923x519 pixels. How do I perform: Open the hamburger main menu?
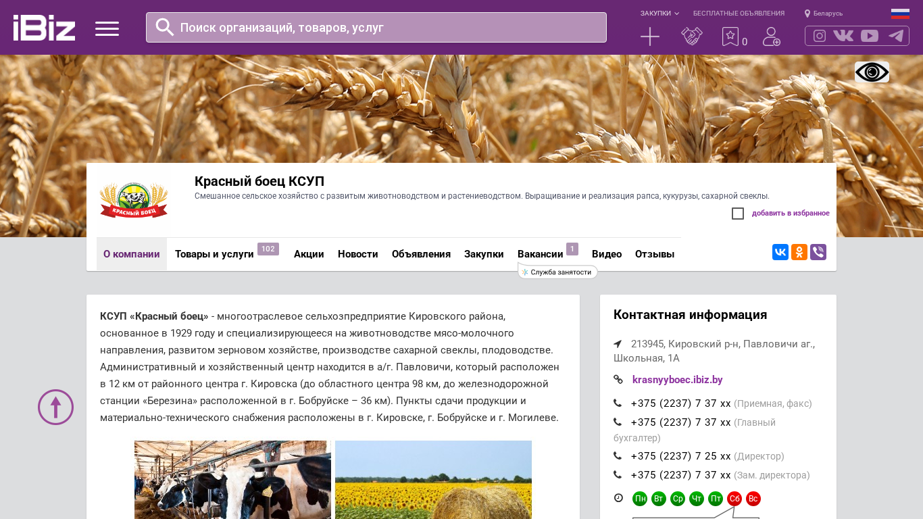tap(107, 28)
